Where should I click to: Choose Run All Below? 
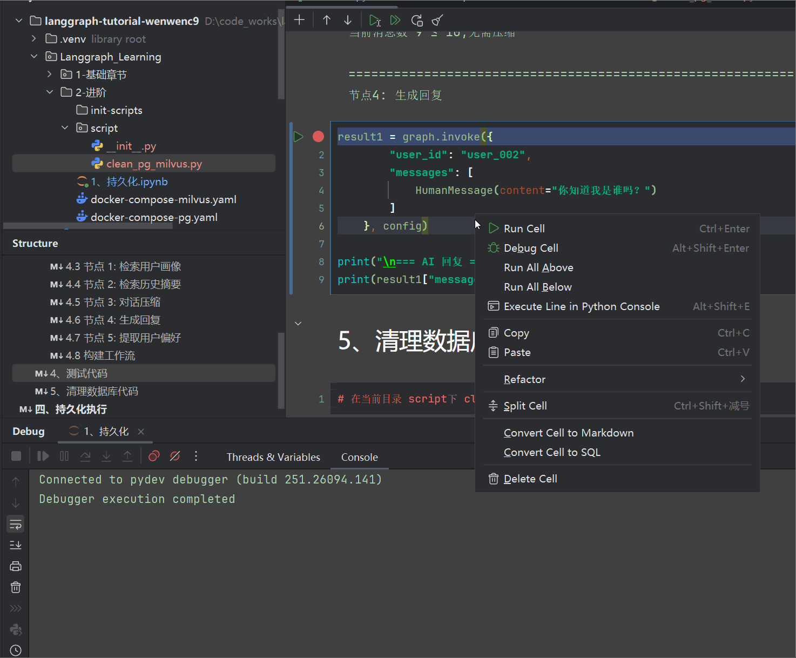pyautogui.click(x=617, y=287)
